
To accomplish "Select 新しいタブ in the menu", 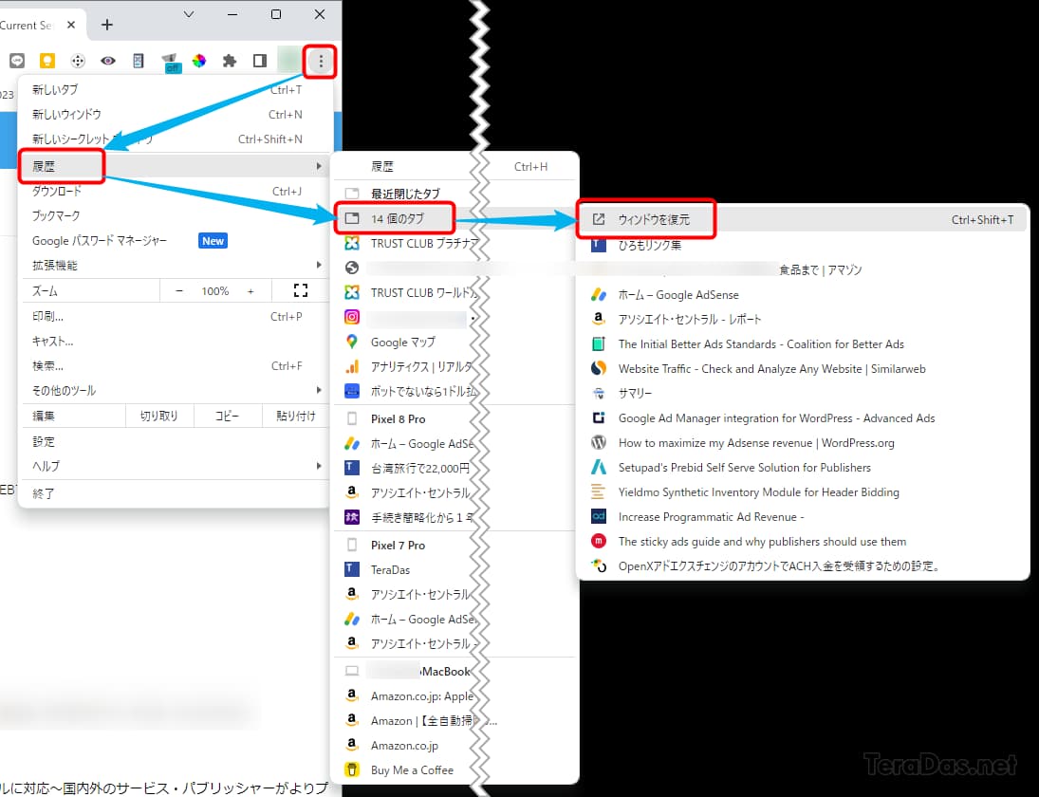I will tap(174, 89).
